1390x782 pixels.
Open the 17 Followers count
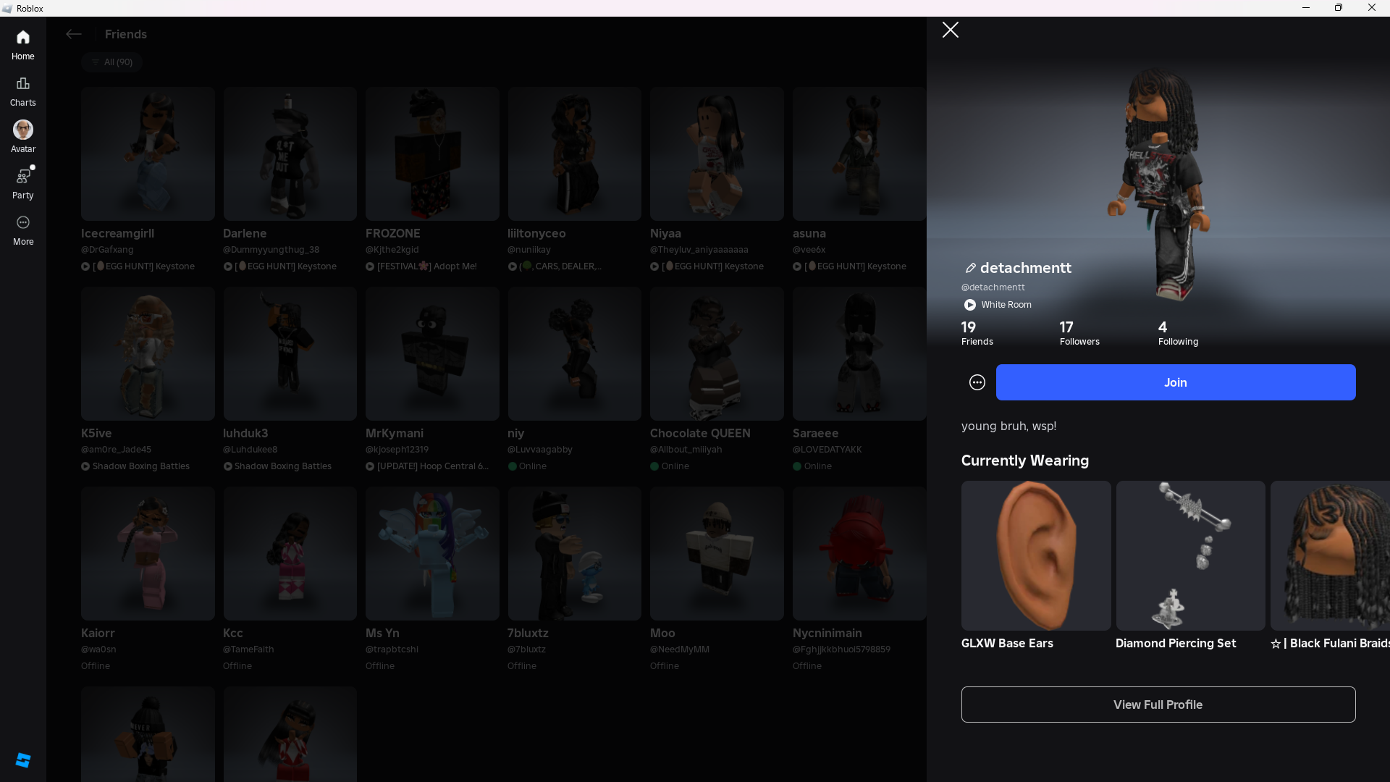[x=1079, y=333]
